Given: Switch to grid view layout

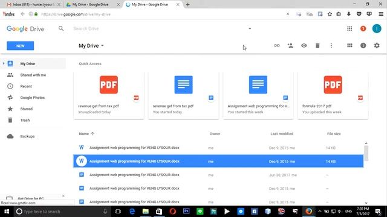Looking at the screenshot, I should (350, 46).
